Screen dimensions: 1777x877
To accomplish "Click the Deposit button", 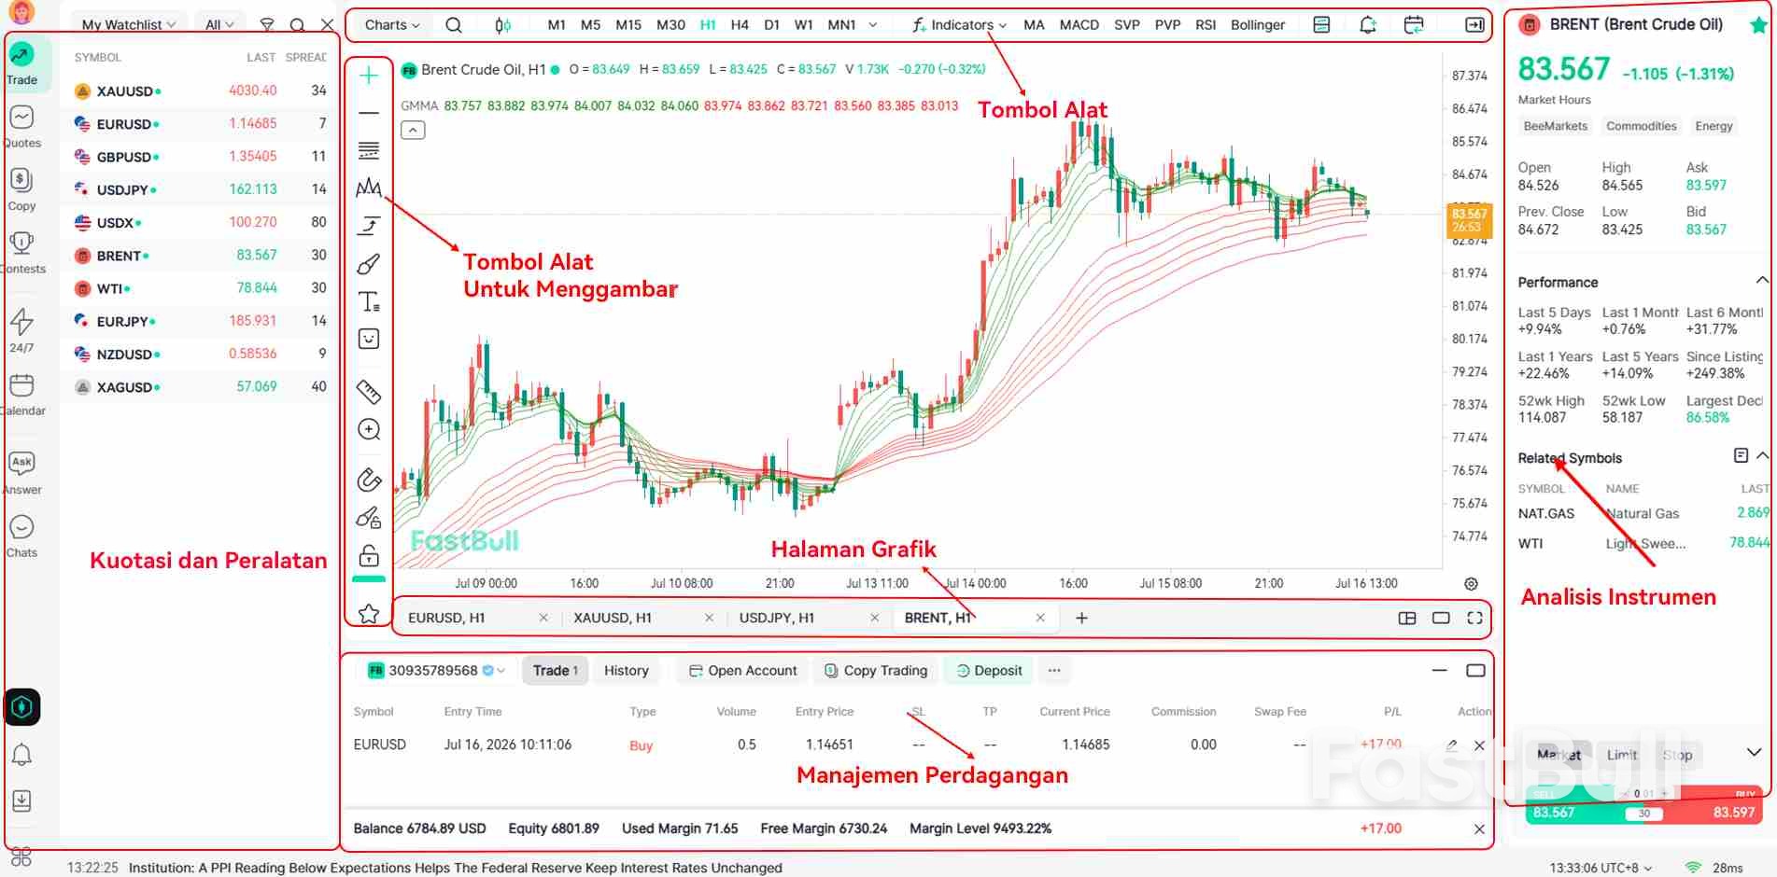I will click(x=990, y=671).
